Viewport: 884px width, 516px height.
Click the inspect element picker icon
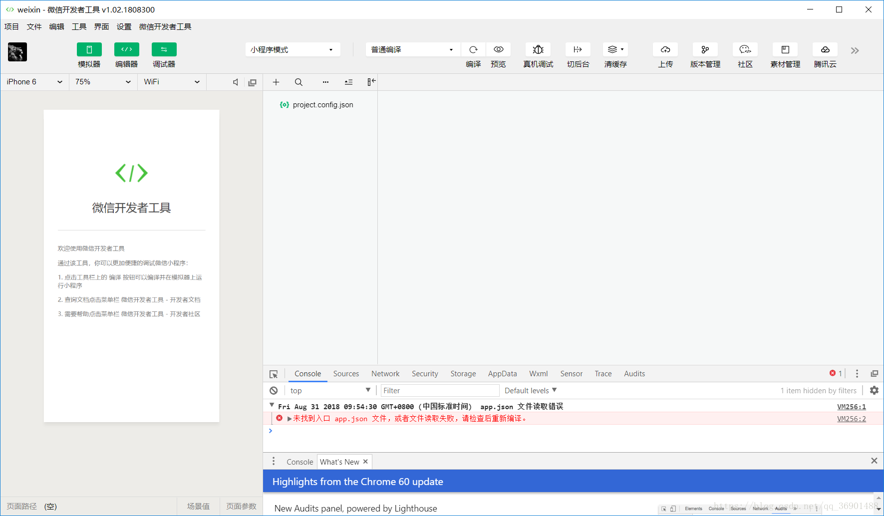[274, 374]
